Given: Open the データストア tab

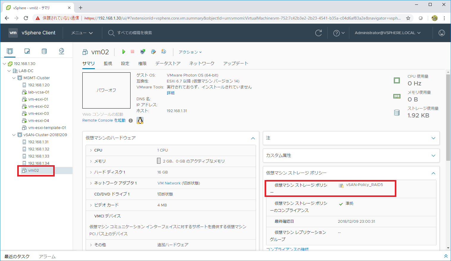Looking at the screenshot, I should click(x=168, y=63).
